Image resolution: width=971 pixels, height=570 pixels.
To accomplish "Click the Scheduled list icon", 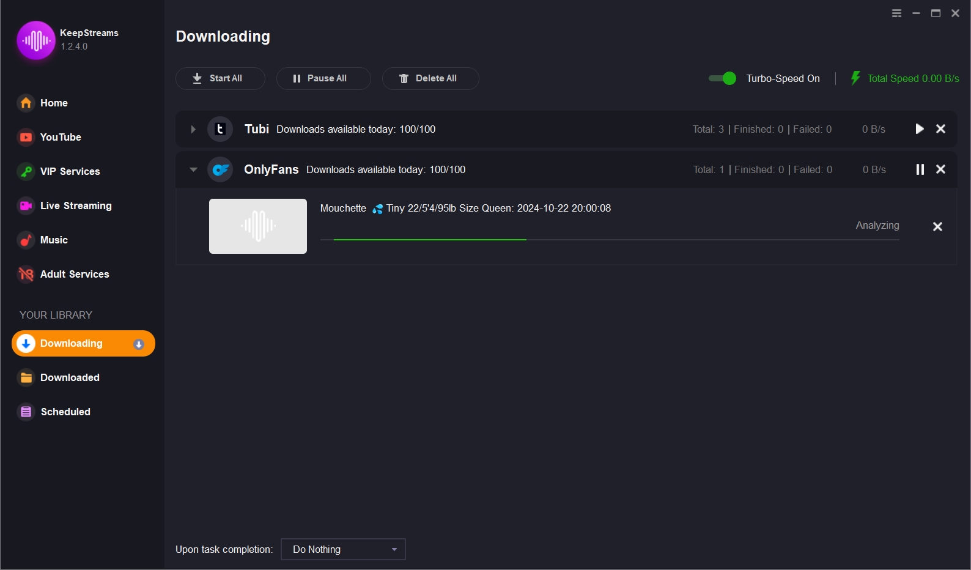I will pyautogui.click(x=26, y=412).
